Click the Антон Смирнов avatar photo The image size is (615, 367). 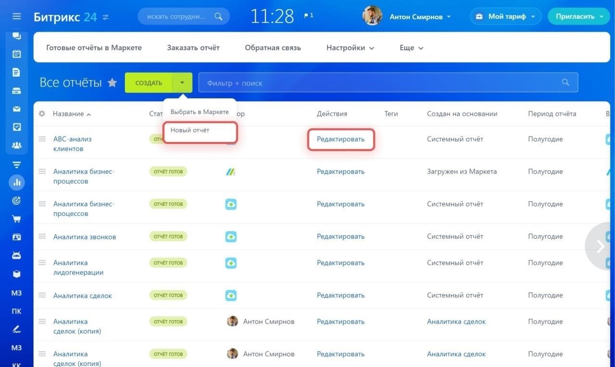click(372, 16)
